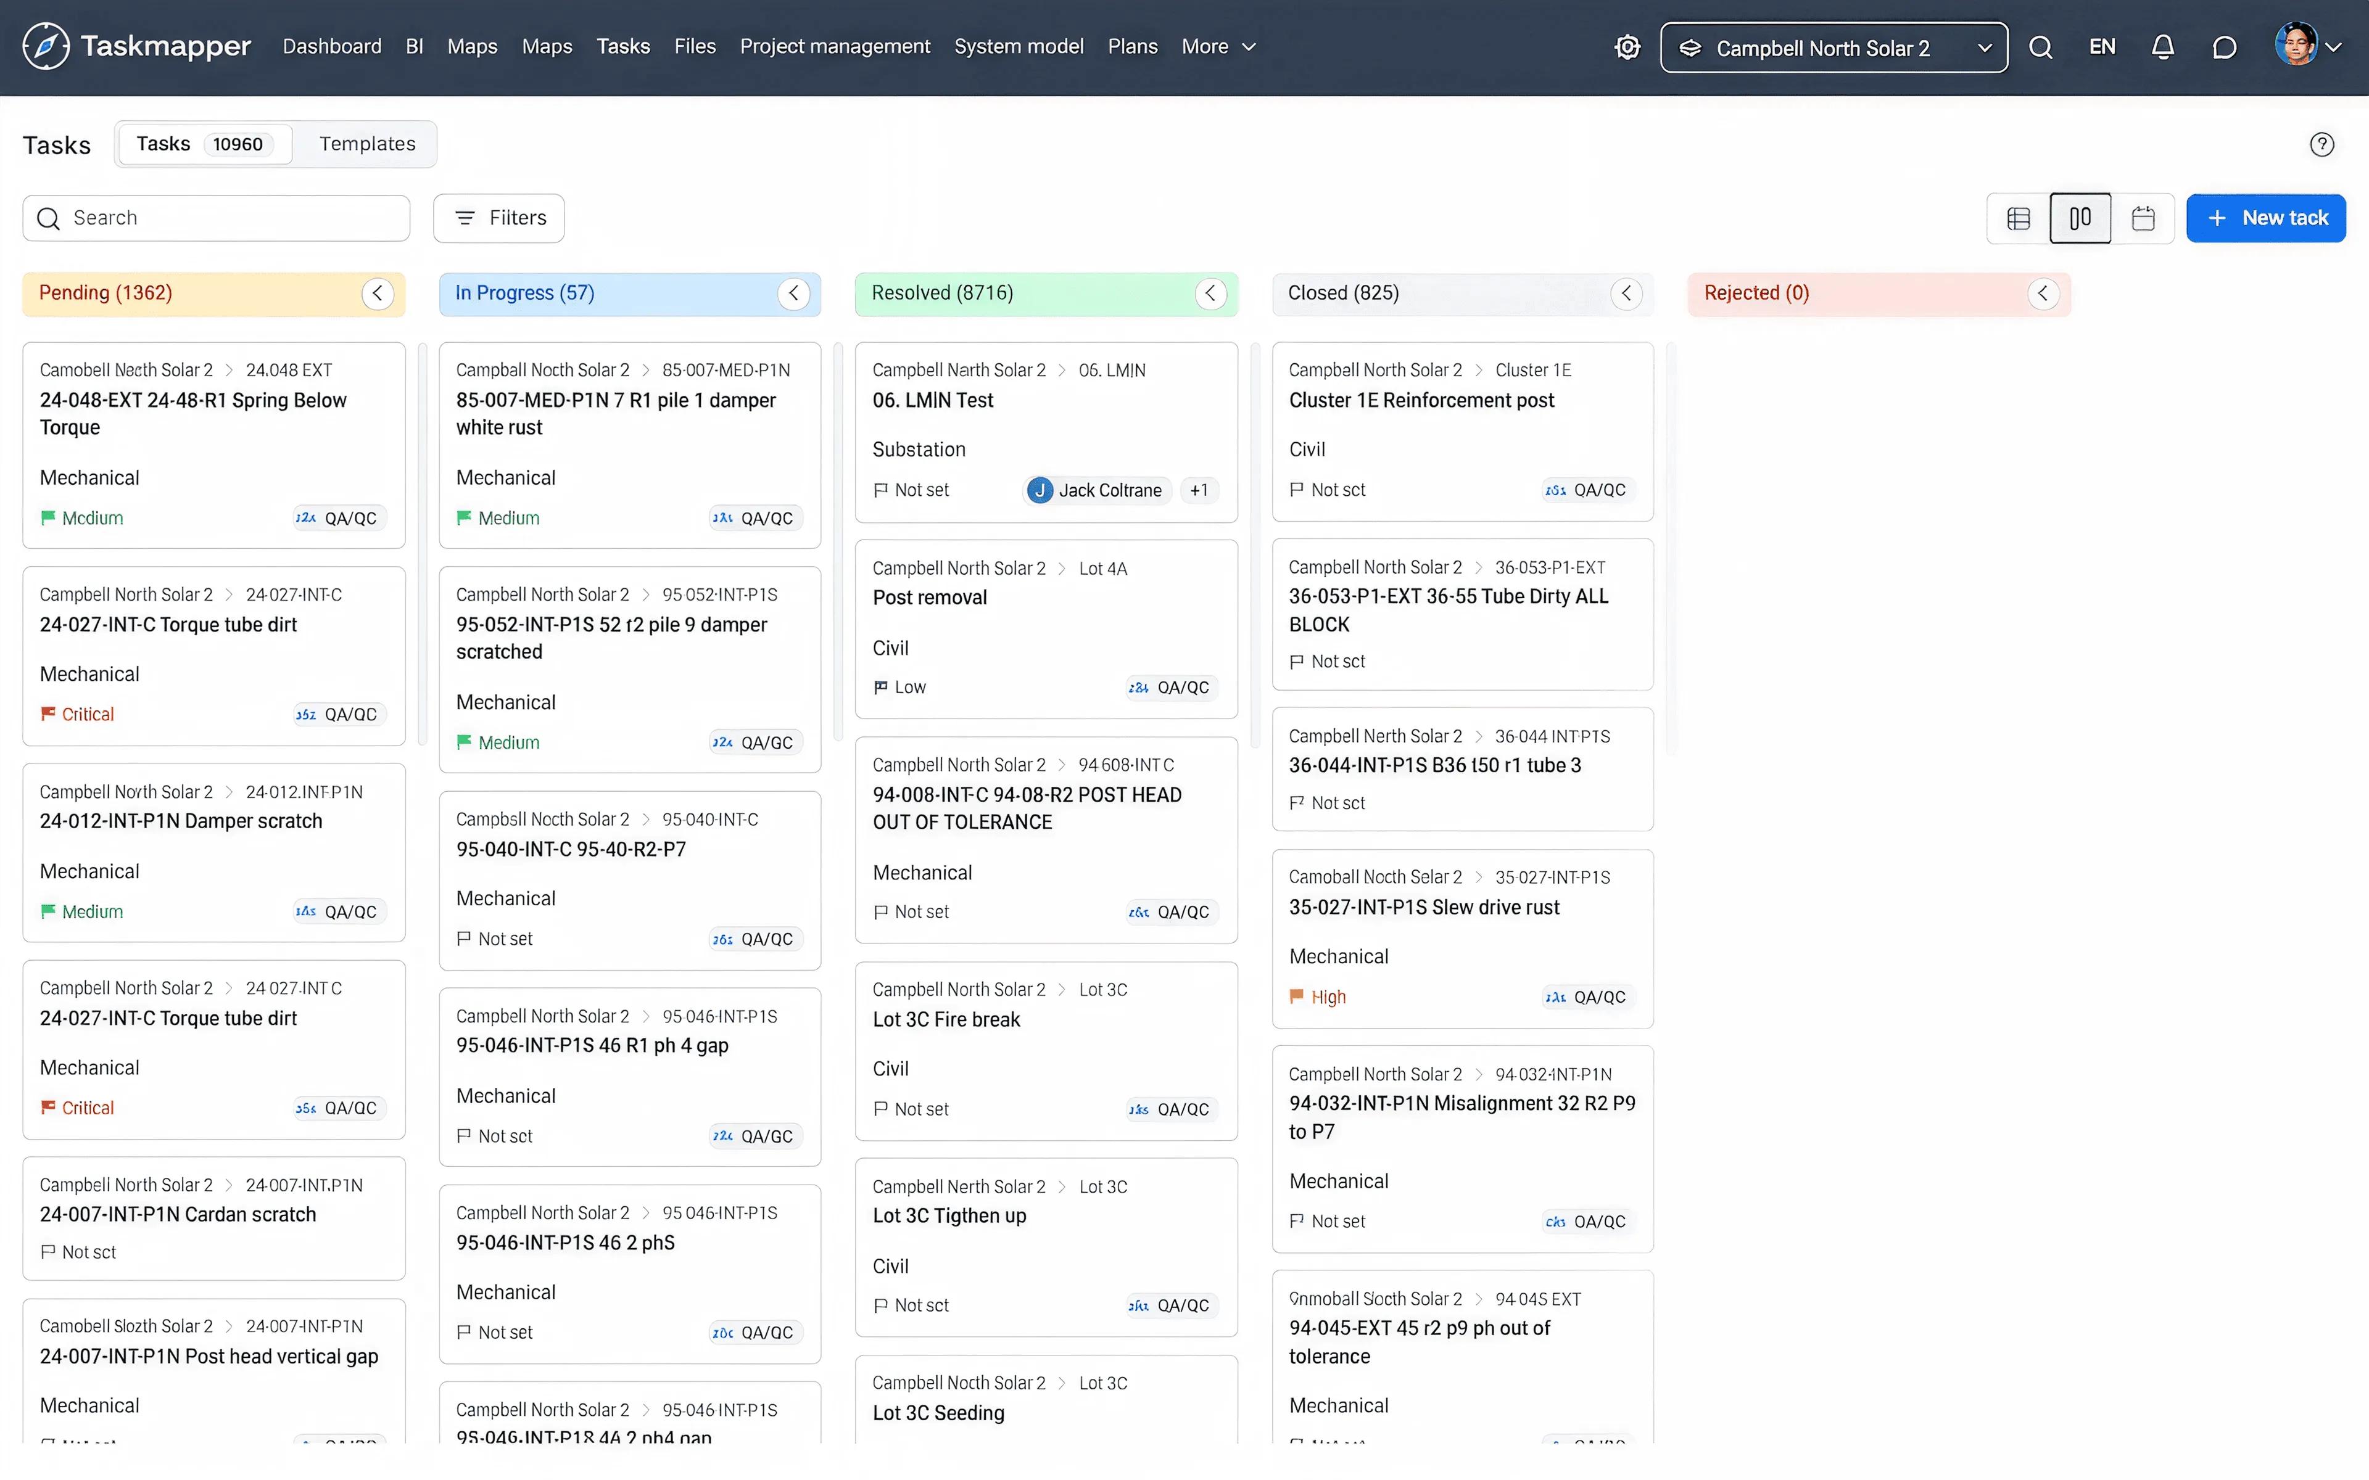
Task: Click Lot 4A breadcrumb on Post removal
Action: [1102, 569]
